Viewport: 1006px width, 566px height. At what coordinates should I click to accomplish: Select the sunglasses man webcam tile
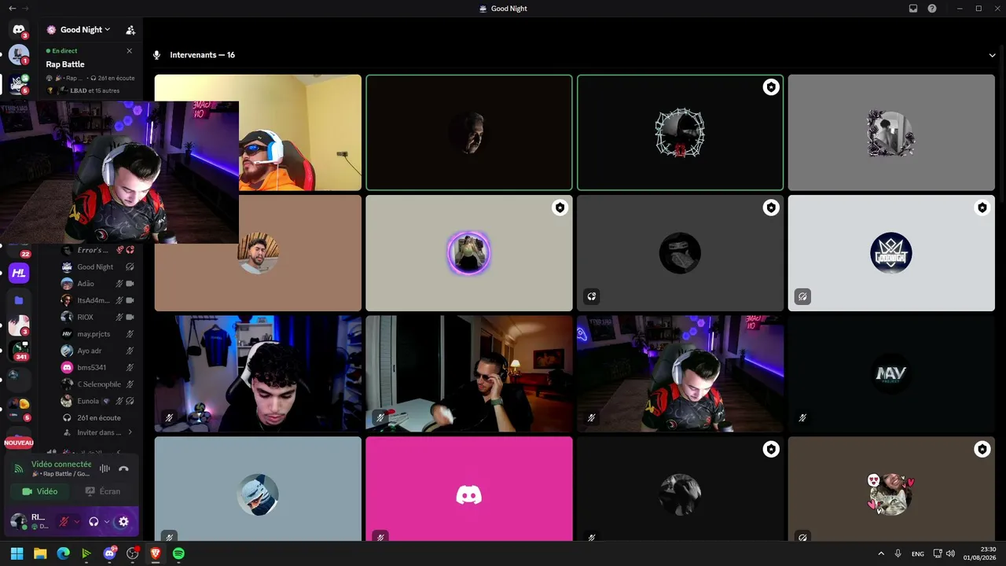(x=469, y=374)
